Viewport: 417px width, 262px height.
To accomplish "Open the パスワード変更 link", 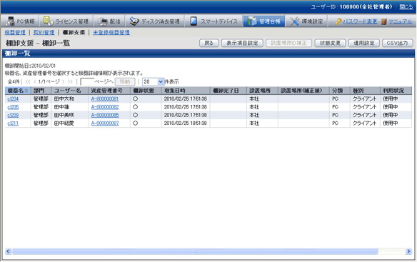I will [x=360, y=21].
